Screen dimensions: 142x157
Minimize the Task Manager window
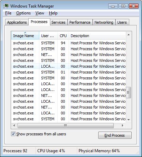[x=113, y=6]
